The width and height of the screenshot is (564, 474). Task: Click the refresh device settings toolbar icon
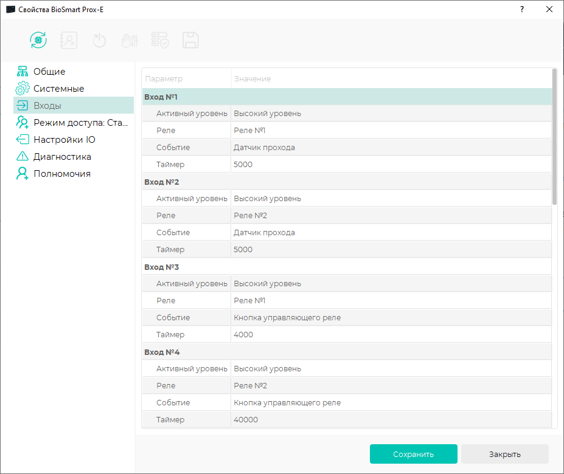click(38, 40)
